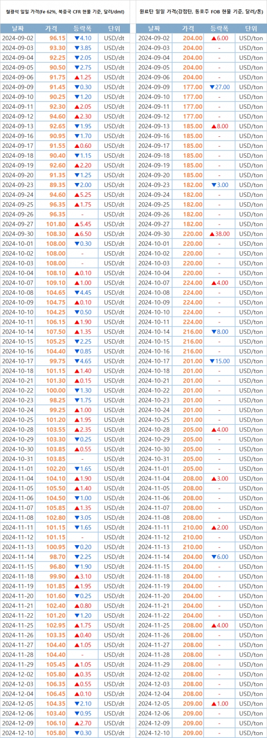Viewport: 267px width, 738px height.
Task: Select the 가격 header in the iron ore table
Action: pyautogui.click(x=51, y=29)
